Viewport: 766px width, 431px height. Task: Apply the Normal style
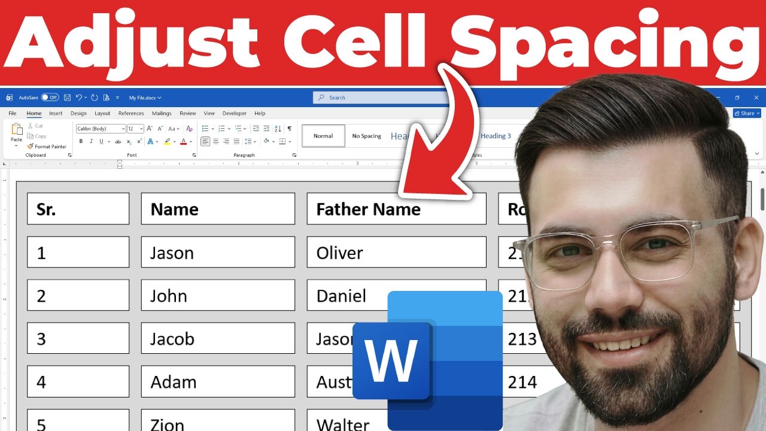[x=323, y=136]
